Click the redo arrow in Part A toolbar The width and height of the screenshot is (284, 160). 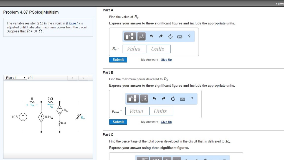pos(161,36)
